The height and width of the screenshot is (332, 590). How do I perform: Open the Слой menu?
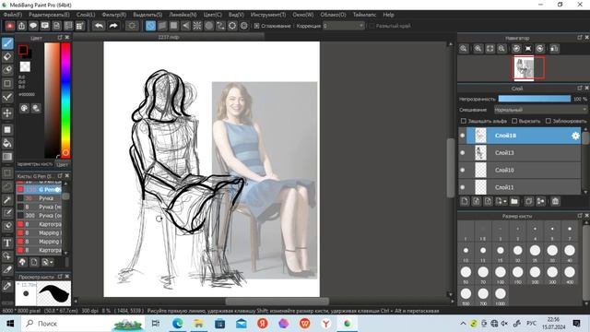click(x=86, y=15)
